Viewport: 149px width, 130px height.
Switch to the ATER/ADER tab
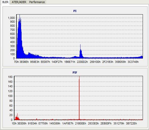click(19, 2)
